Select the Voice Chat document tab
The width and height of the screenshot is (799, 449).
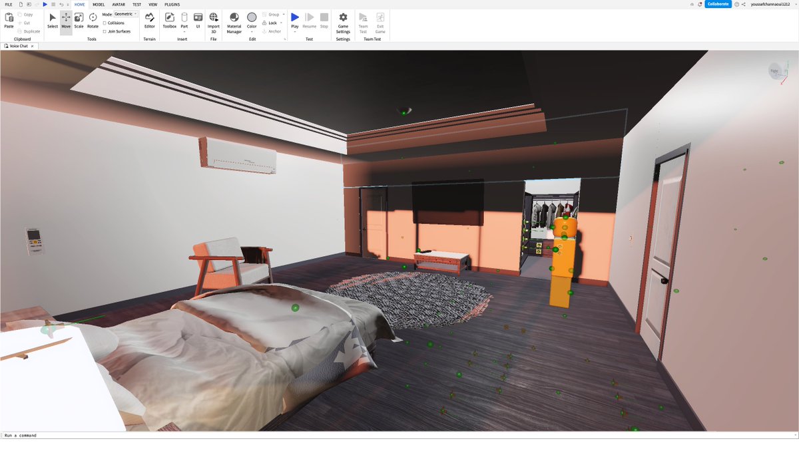coord(19,46)
